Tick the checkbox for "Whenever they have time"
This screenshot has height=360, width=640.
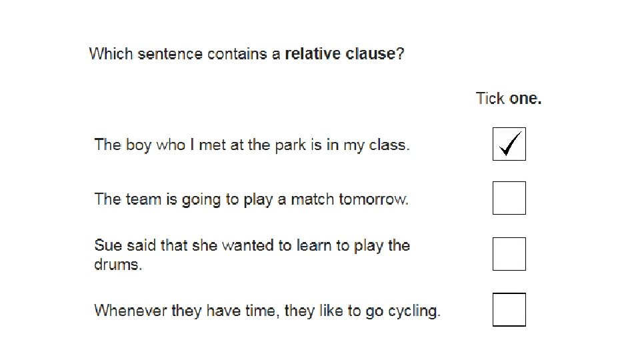(x=509, y=310)
